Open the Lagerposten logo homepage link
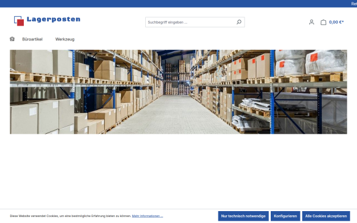Viewport: 357px width, 223px height. point(47,21)
